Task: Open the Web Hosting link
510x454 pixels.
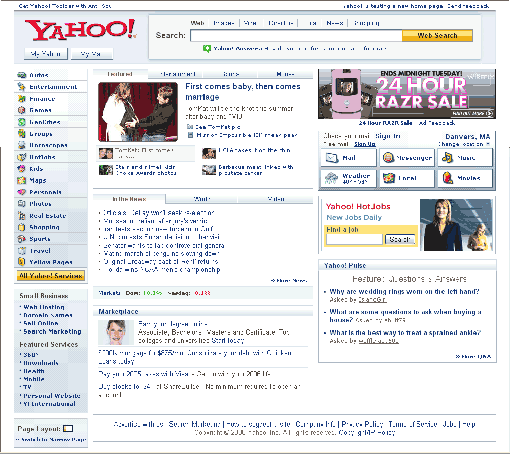Action: pos(44,307)
